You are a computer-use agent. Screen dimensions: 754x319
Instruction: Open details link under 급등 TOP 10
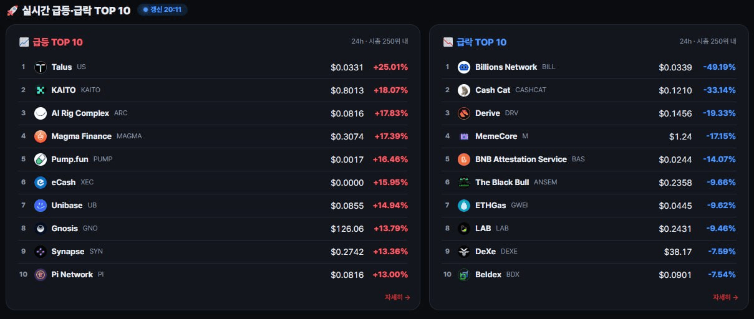click(x=397, y=298)
